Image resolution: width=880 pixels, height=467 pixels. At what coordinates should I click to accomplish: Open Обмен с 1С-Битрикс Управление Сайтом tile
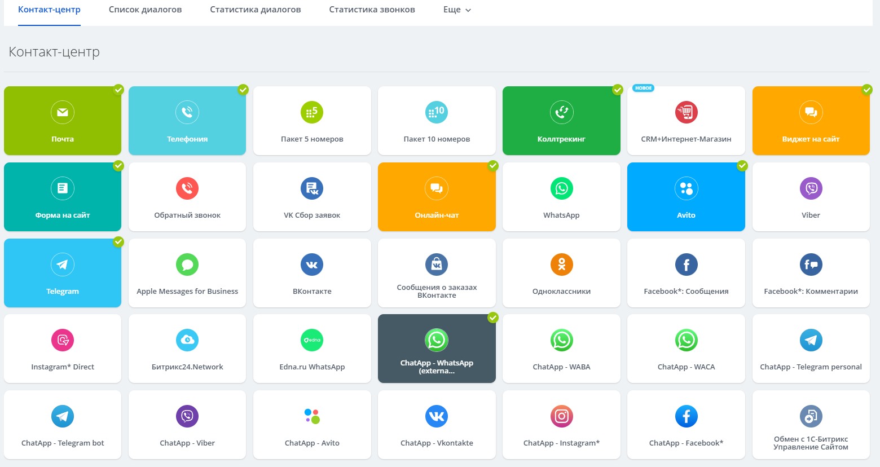click(x=811, y=425)
